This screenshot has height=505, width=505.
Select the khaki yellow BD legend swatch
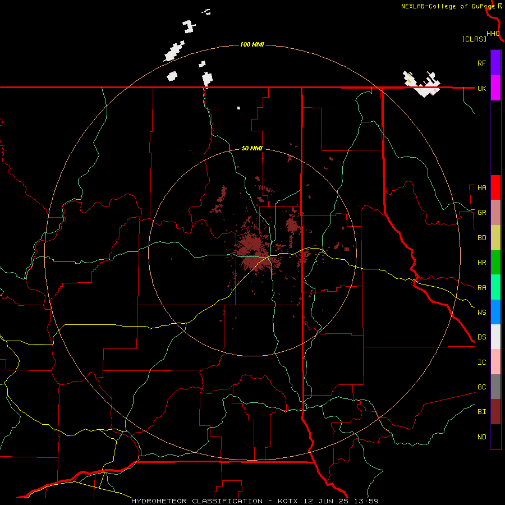[495, 237]
